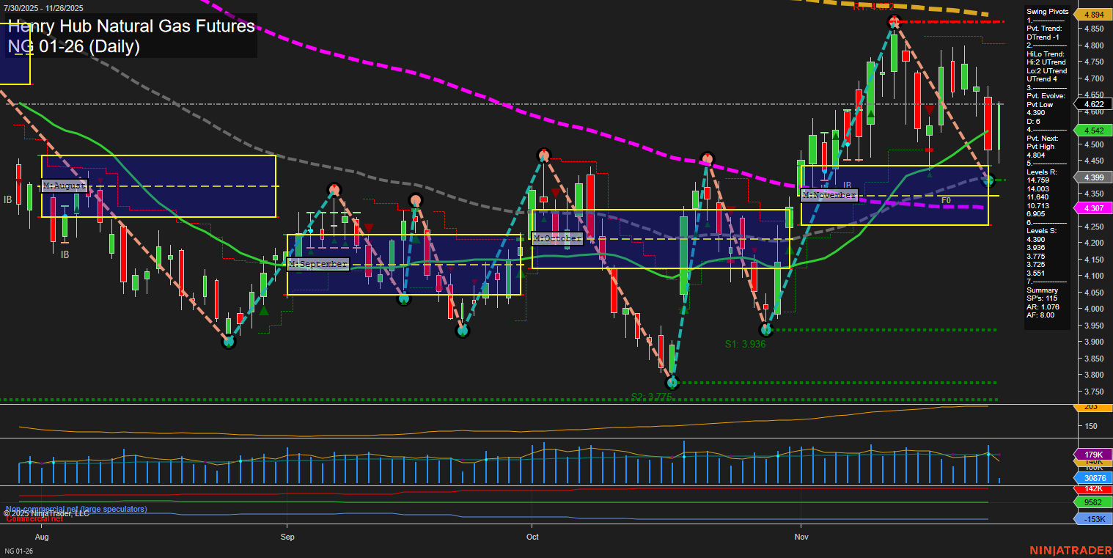
Task: Click the Oct label on time axis
Action: point(533,536)
